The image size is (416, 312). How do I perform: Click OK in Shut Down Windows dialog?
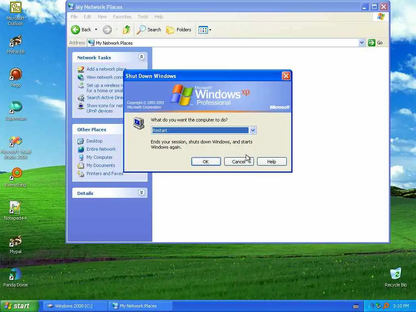click(206, 162)
